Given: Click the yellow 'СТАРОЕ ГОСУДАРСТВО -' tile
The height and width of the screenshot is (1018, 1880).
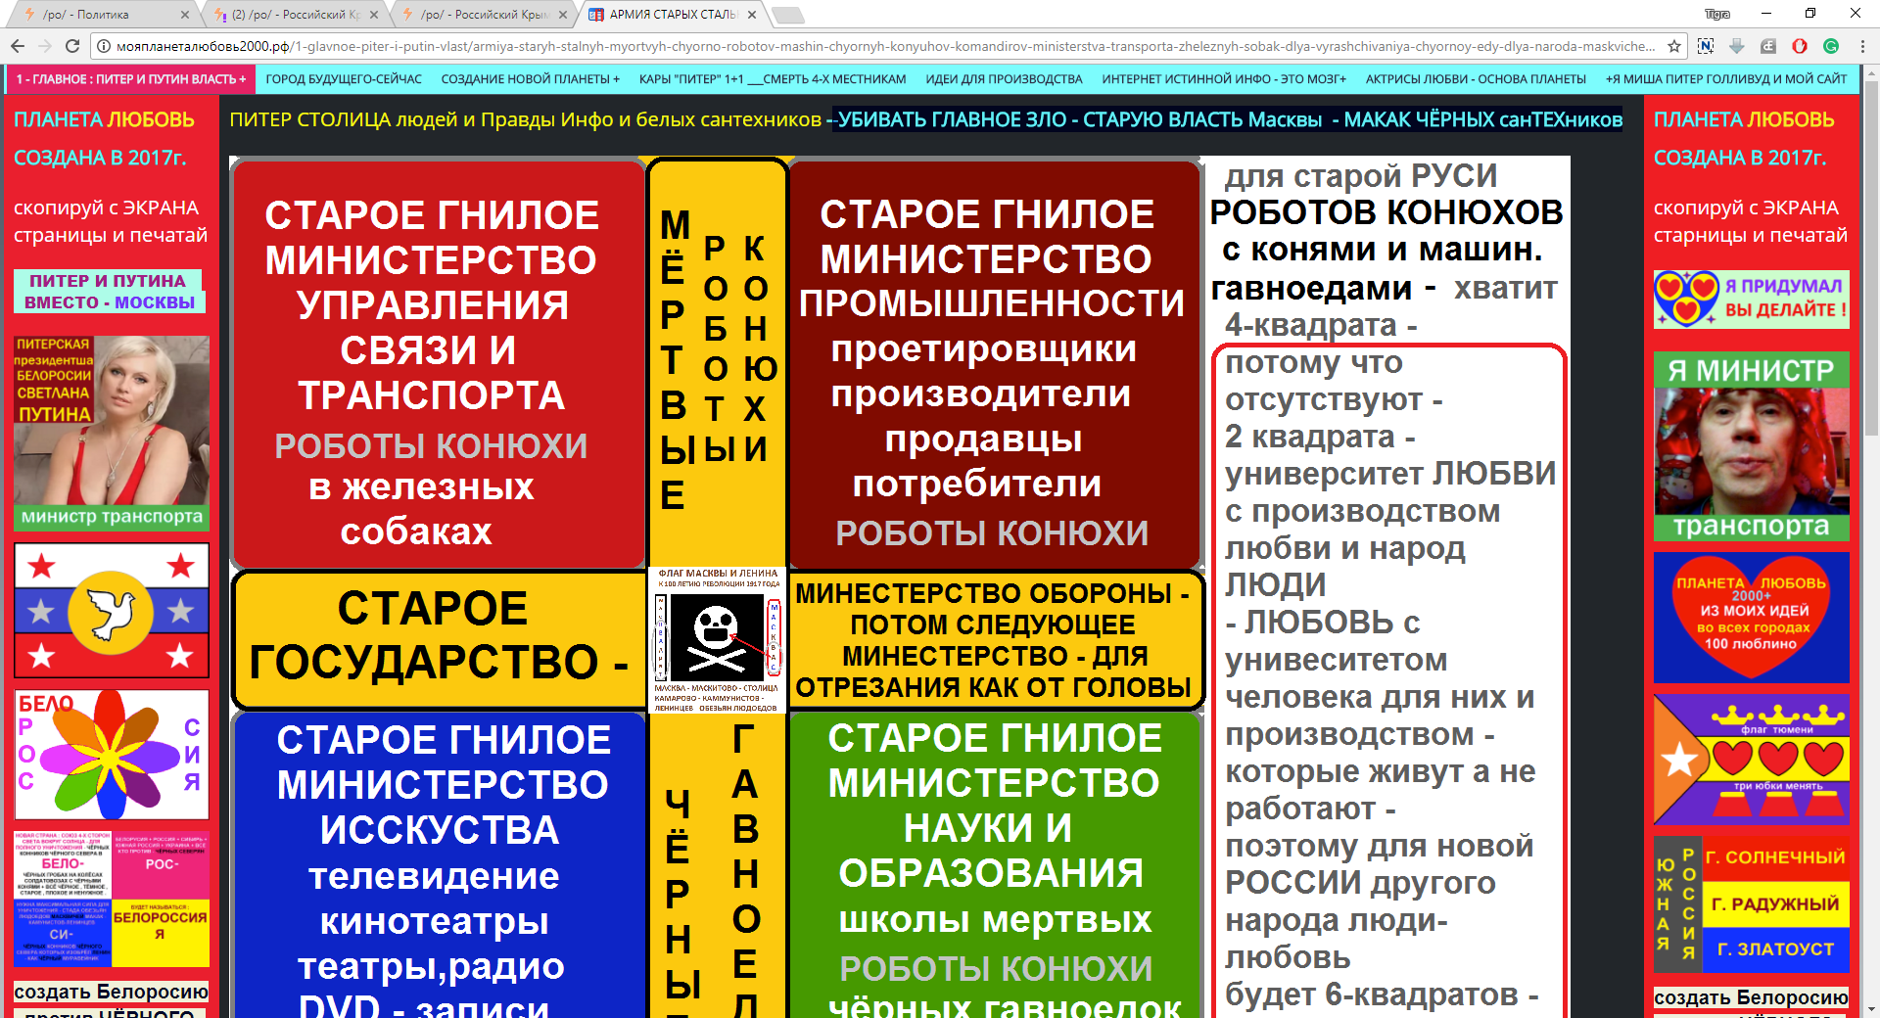Looking at the screenshot, I should (x=439, y=640).
